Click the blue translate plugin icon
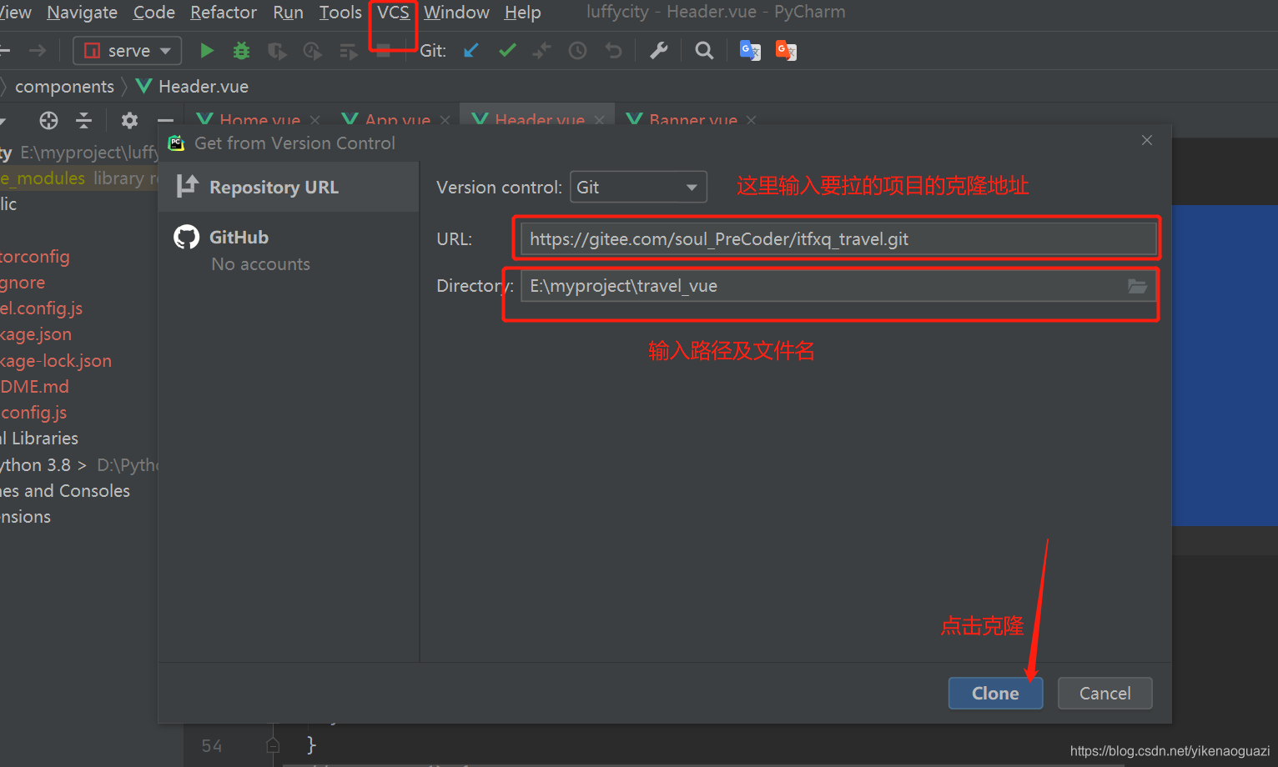 tap(750, 51)
